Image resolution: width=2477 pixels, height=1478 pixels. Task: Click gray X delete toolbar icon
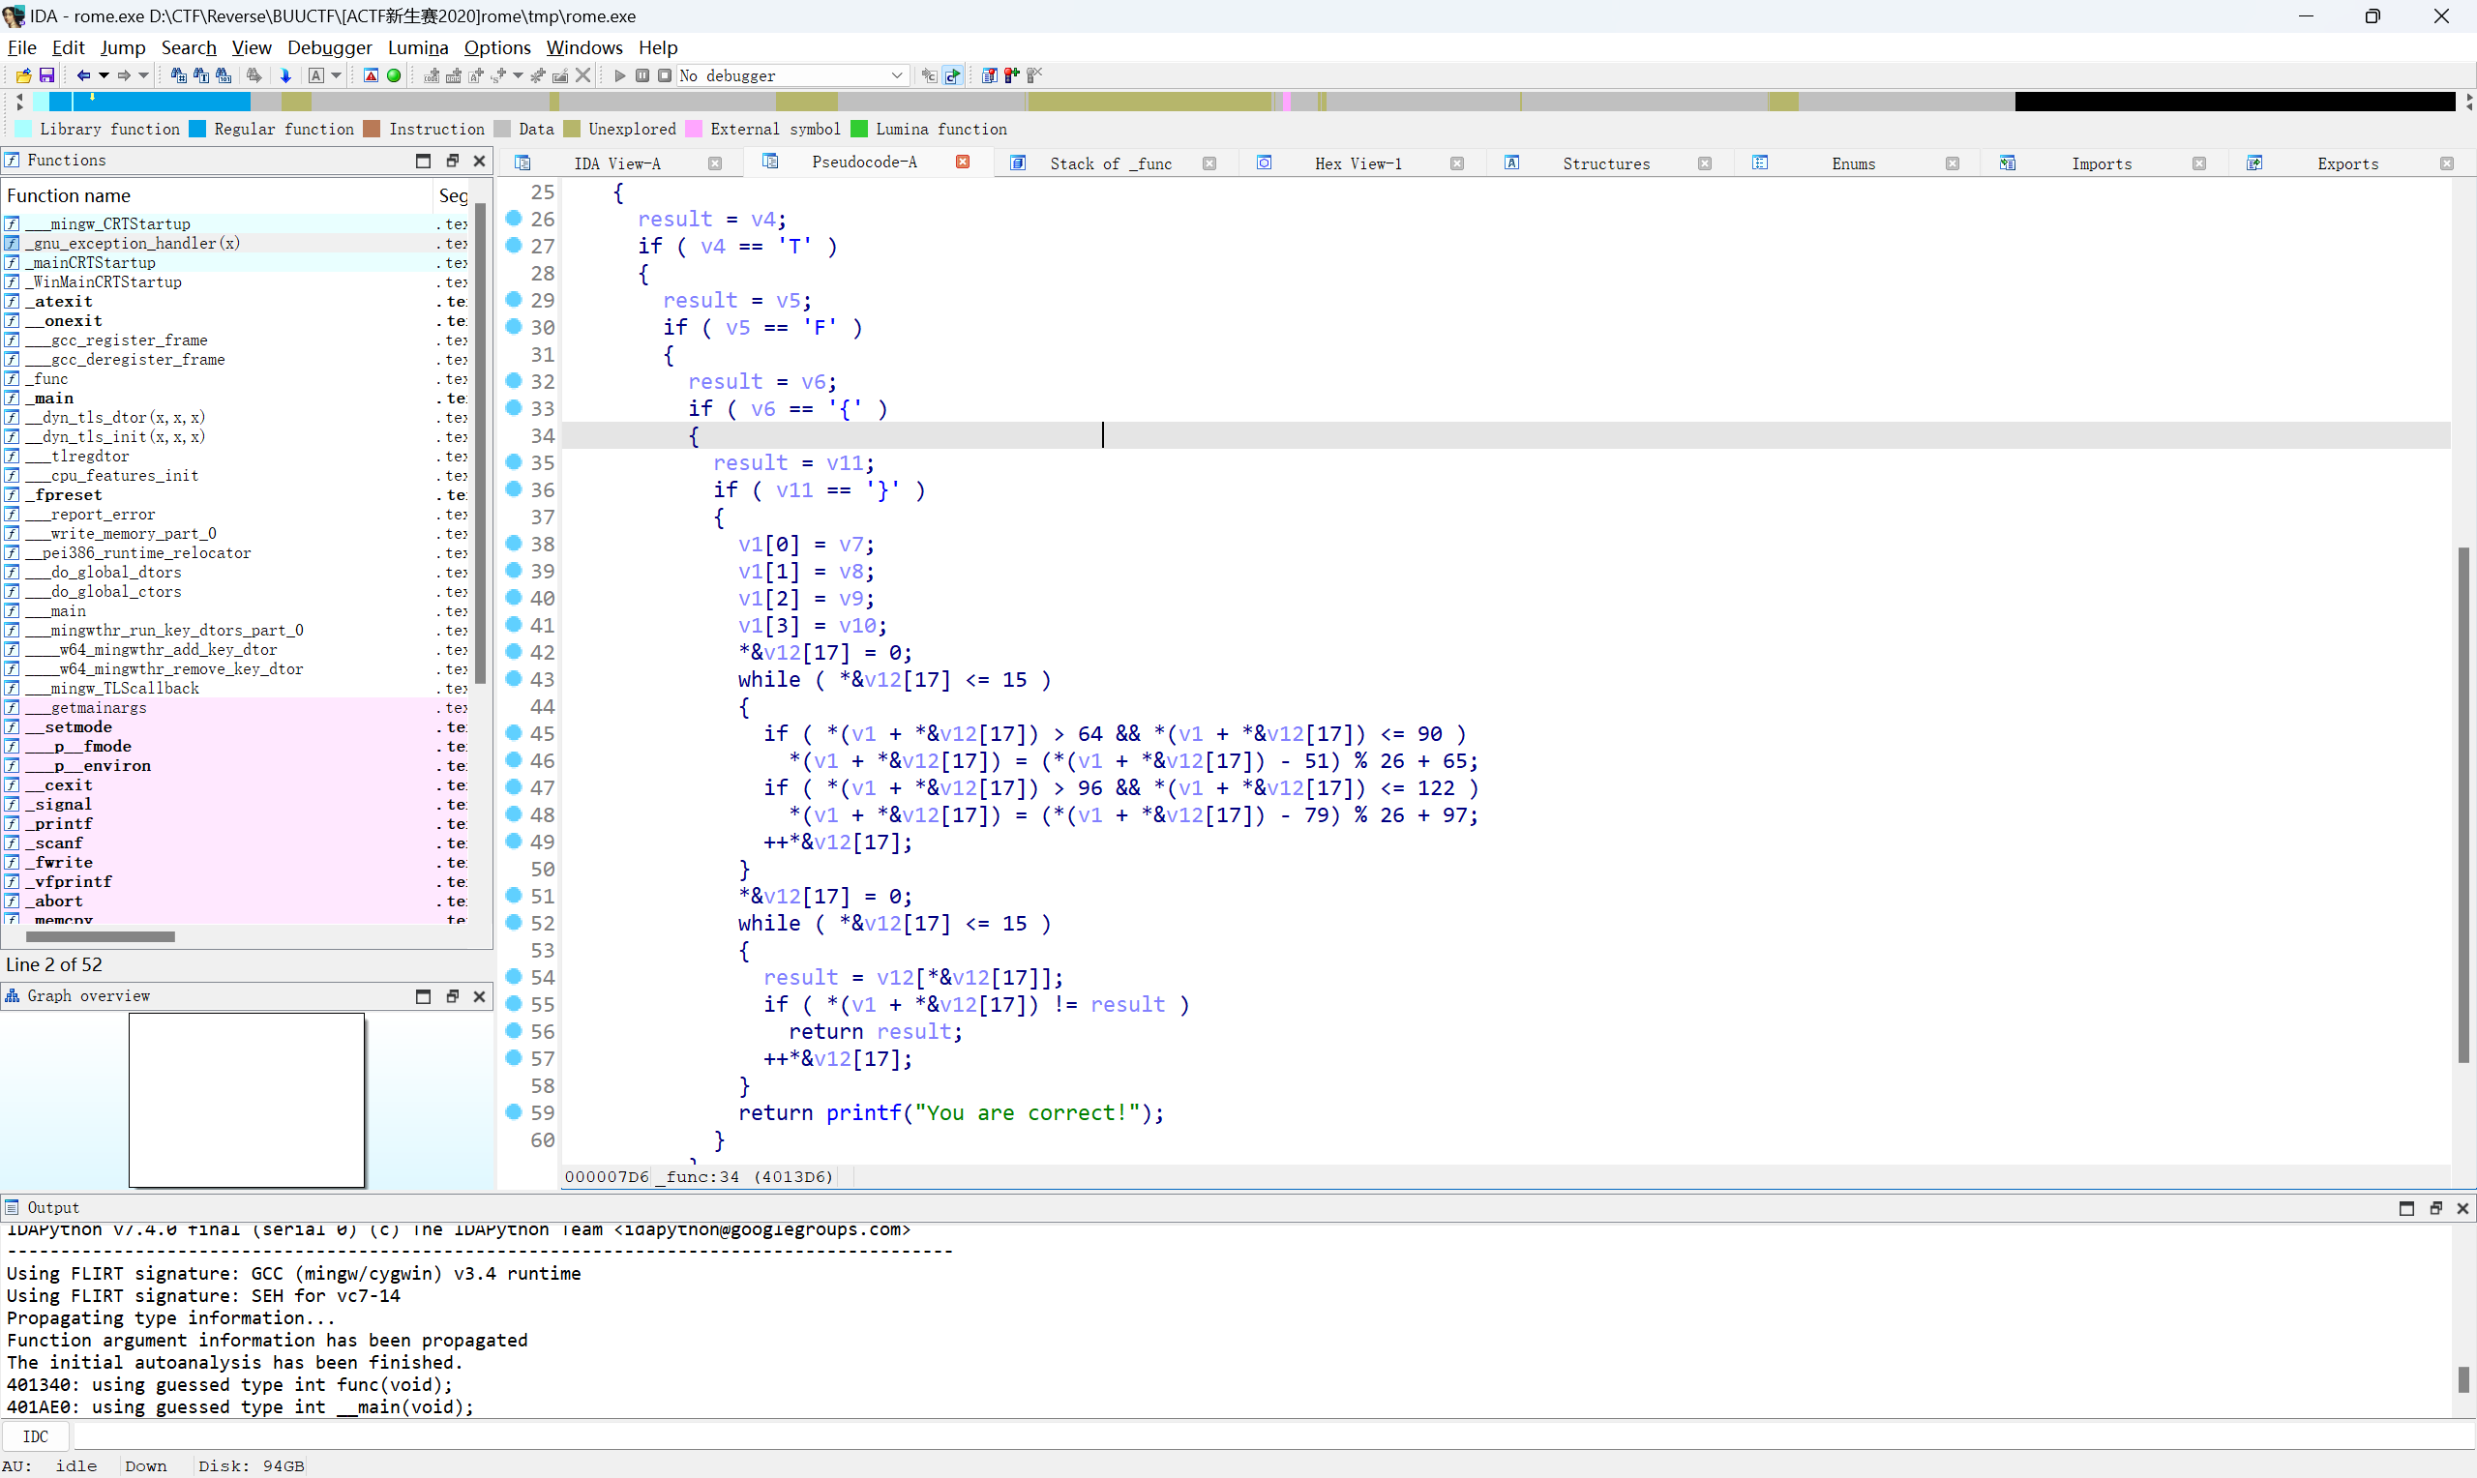pos(583,75)
